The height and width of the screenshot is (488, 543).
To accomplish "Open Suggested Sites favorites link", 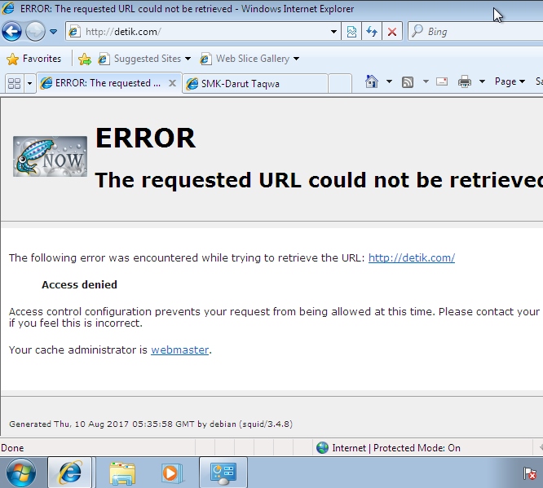I will (x=144, y=59).
